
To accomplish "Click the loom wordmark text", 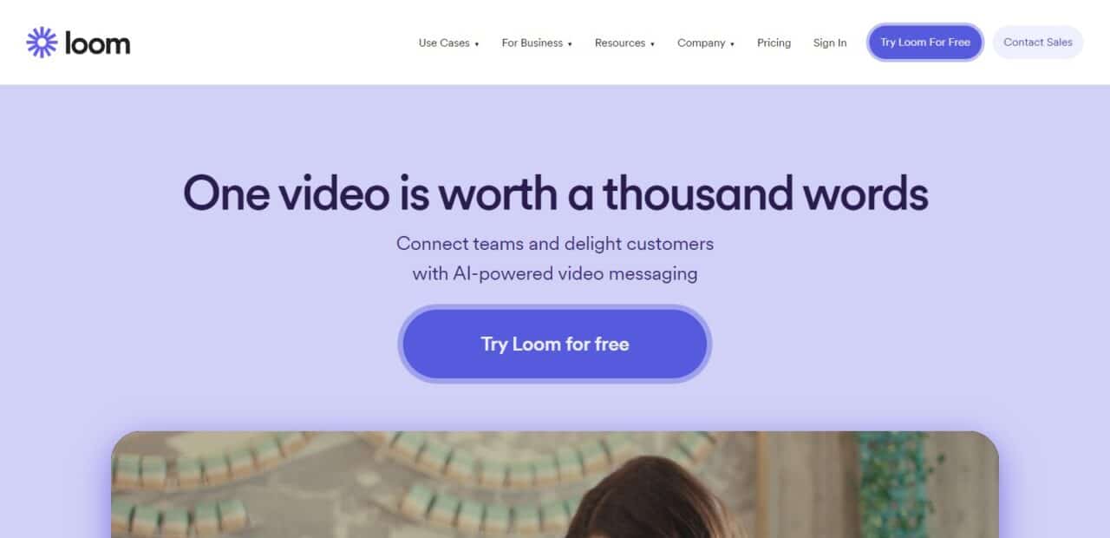I will [x=97, y=43].
